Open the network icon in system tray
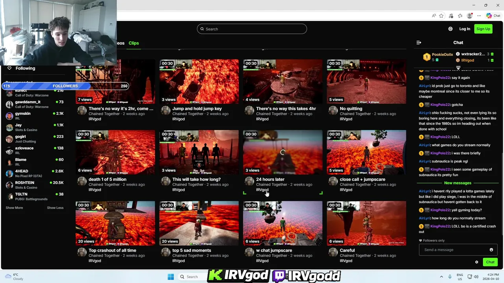The width and height of the screenshot is (504, 283). (x=470, y=277)
